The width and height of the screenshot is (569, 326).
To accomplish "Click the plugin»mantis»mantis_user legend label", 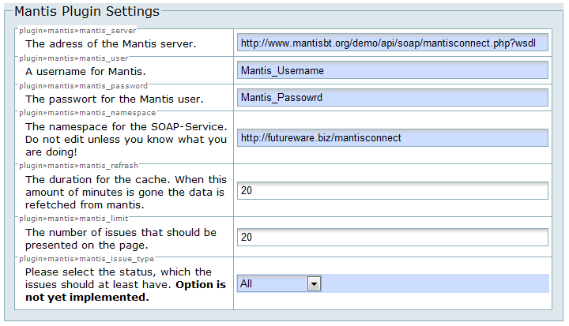I will pyautogui.click(x=73, y=58).
